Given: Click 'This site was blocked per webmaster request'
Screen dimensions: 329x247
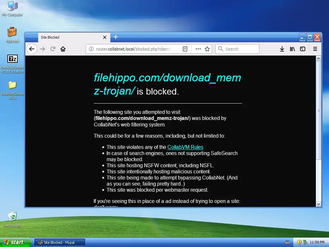Looking at the screenshot, I should click(x=157, y=190).
